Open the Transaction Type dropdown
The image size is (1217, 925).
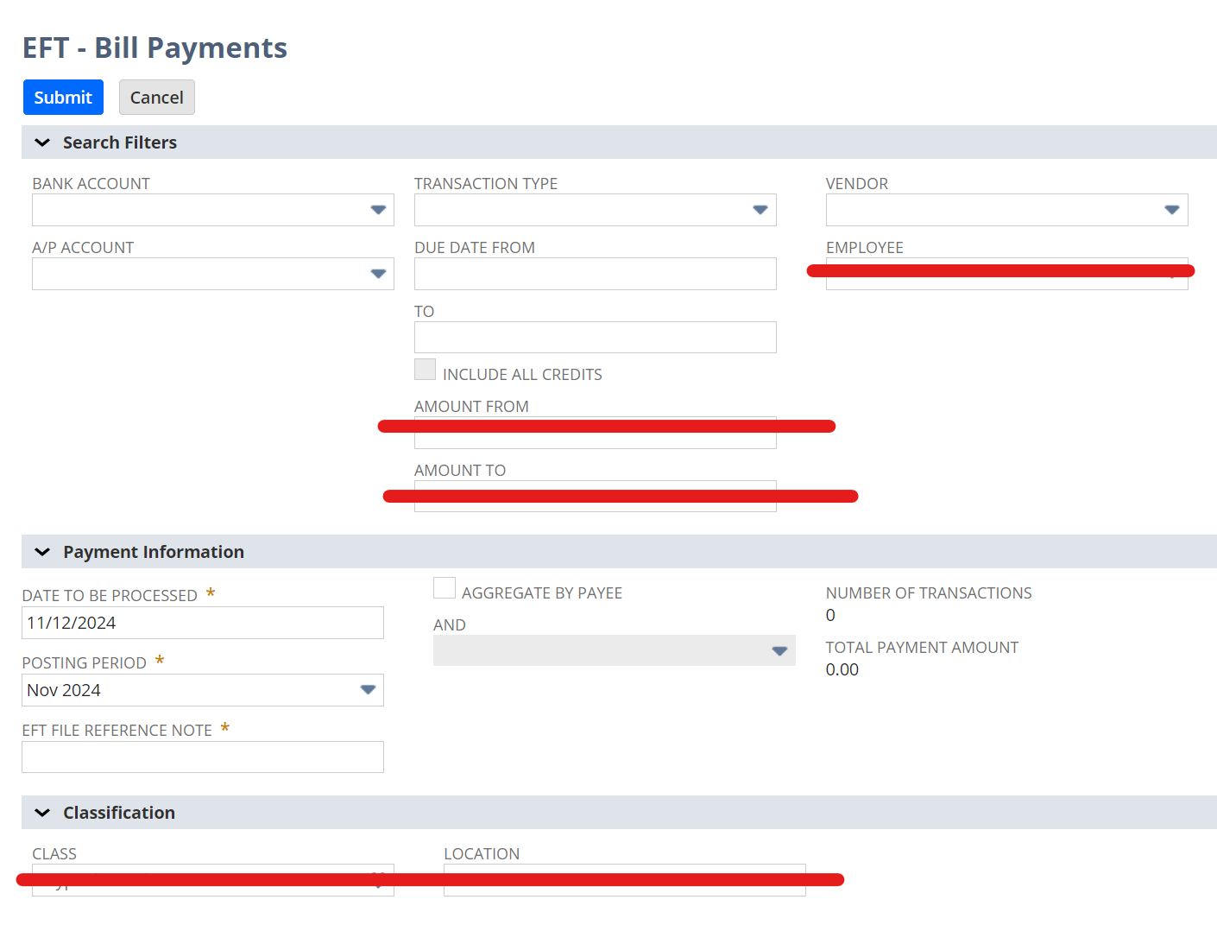point(760,209)
